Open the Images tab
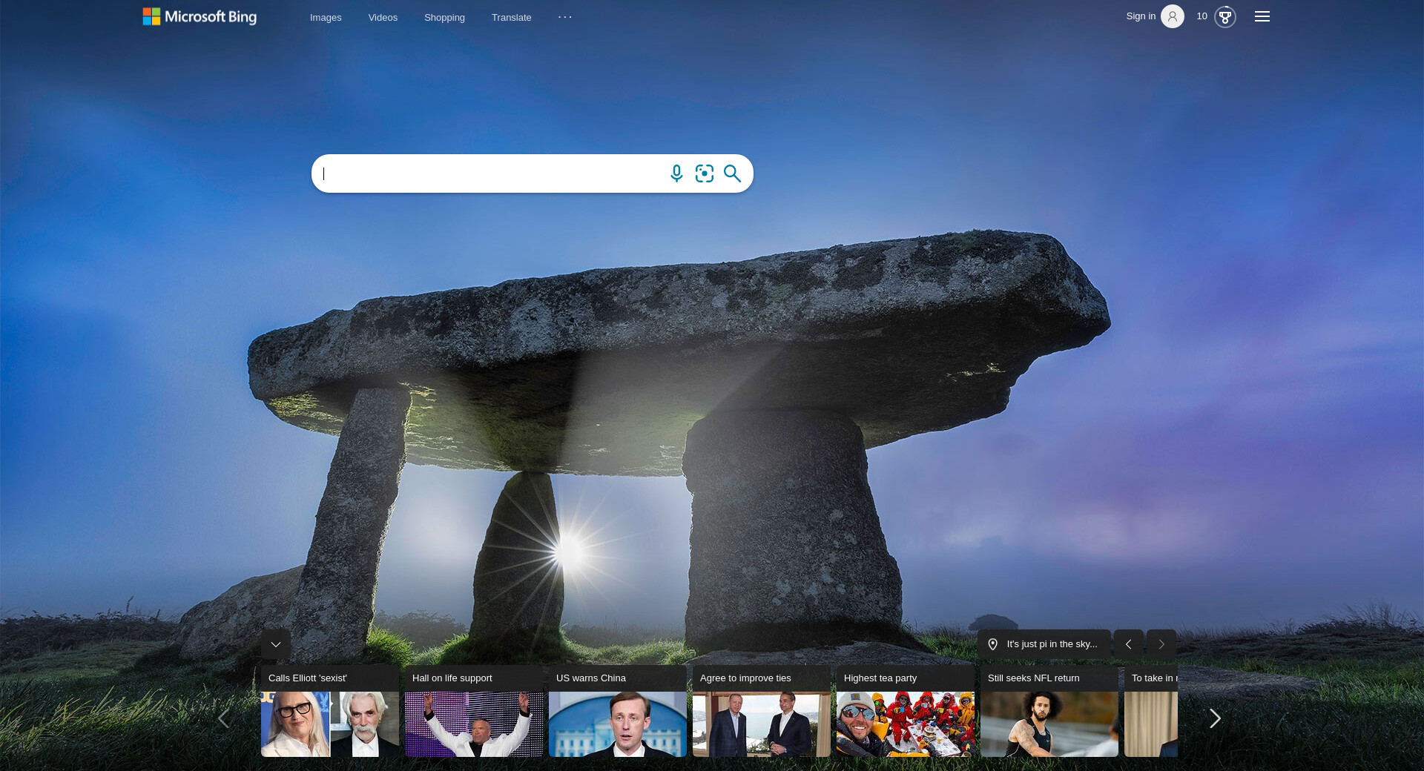 326,17
